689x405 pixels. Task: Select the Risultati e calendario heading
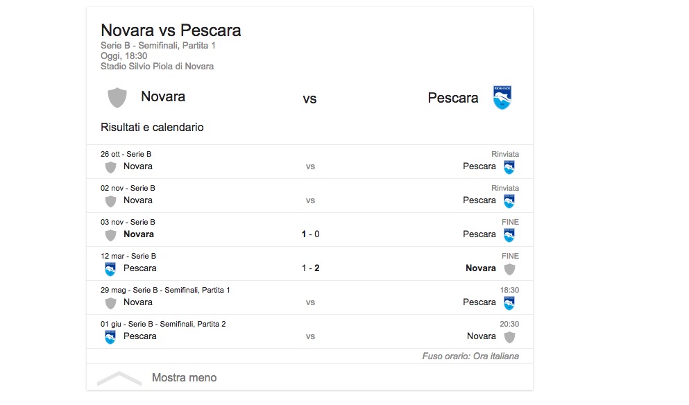[152, 128]
